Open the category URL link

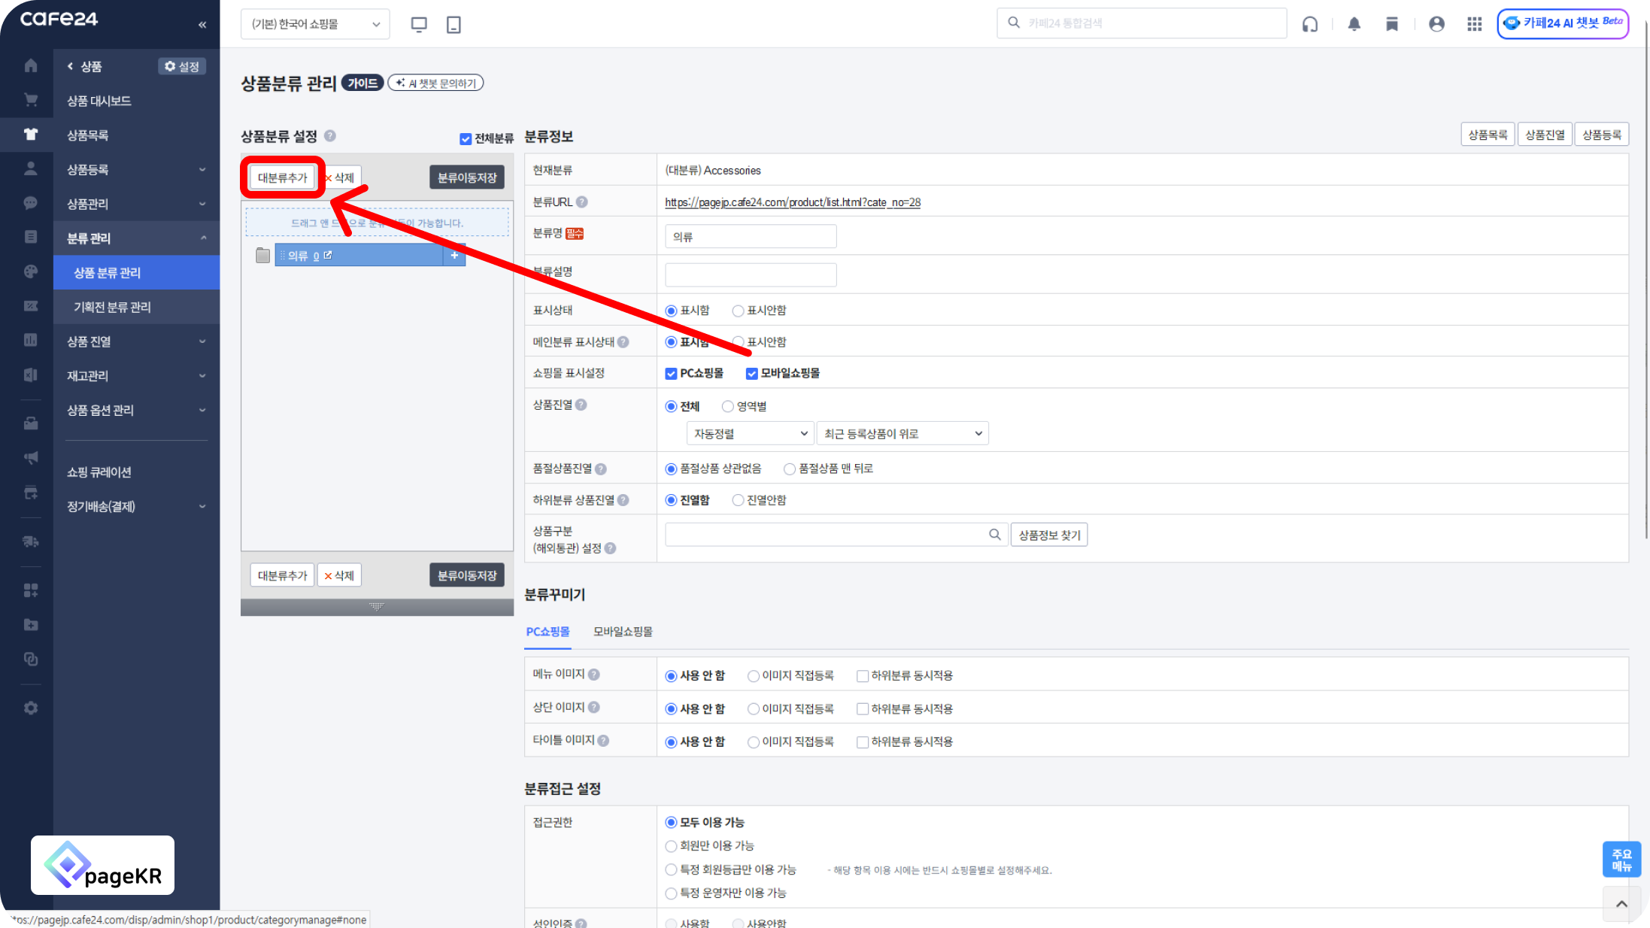click(792, 202)
